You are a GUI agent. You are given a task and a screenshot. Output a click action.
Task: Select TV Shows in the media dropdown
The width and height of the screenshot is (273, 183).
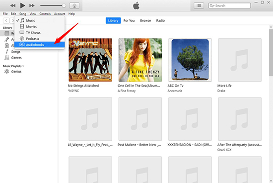(40, 33)
